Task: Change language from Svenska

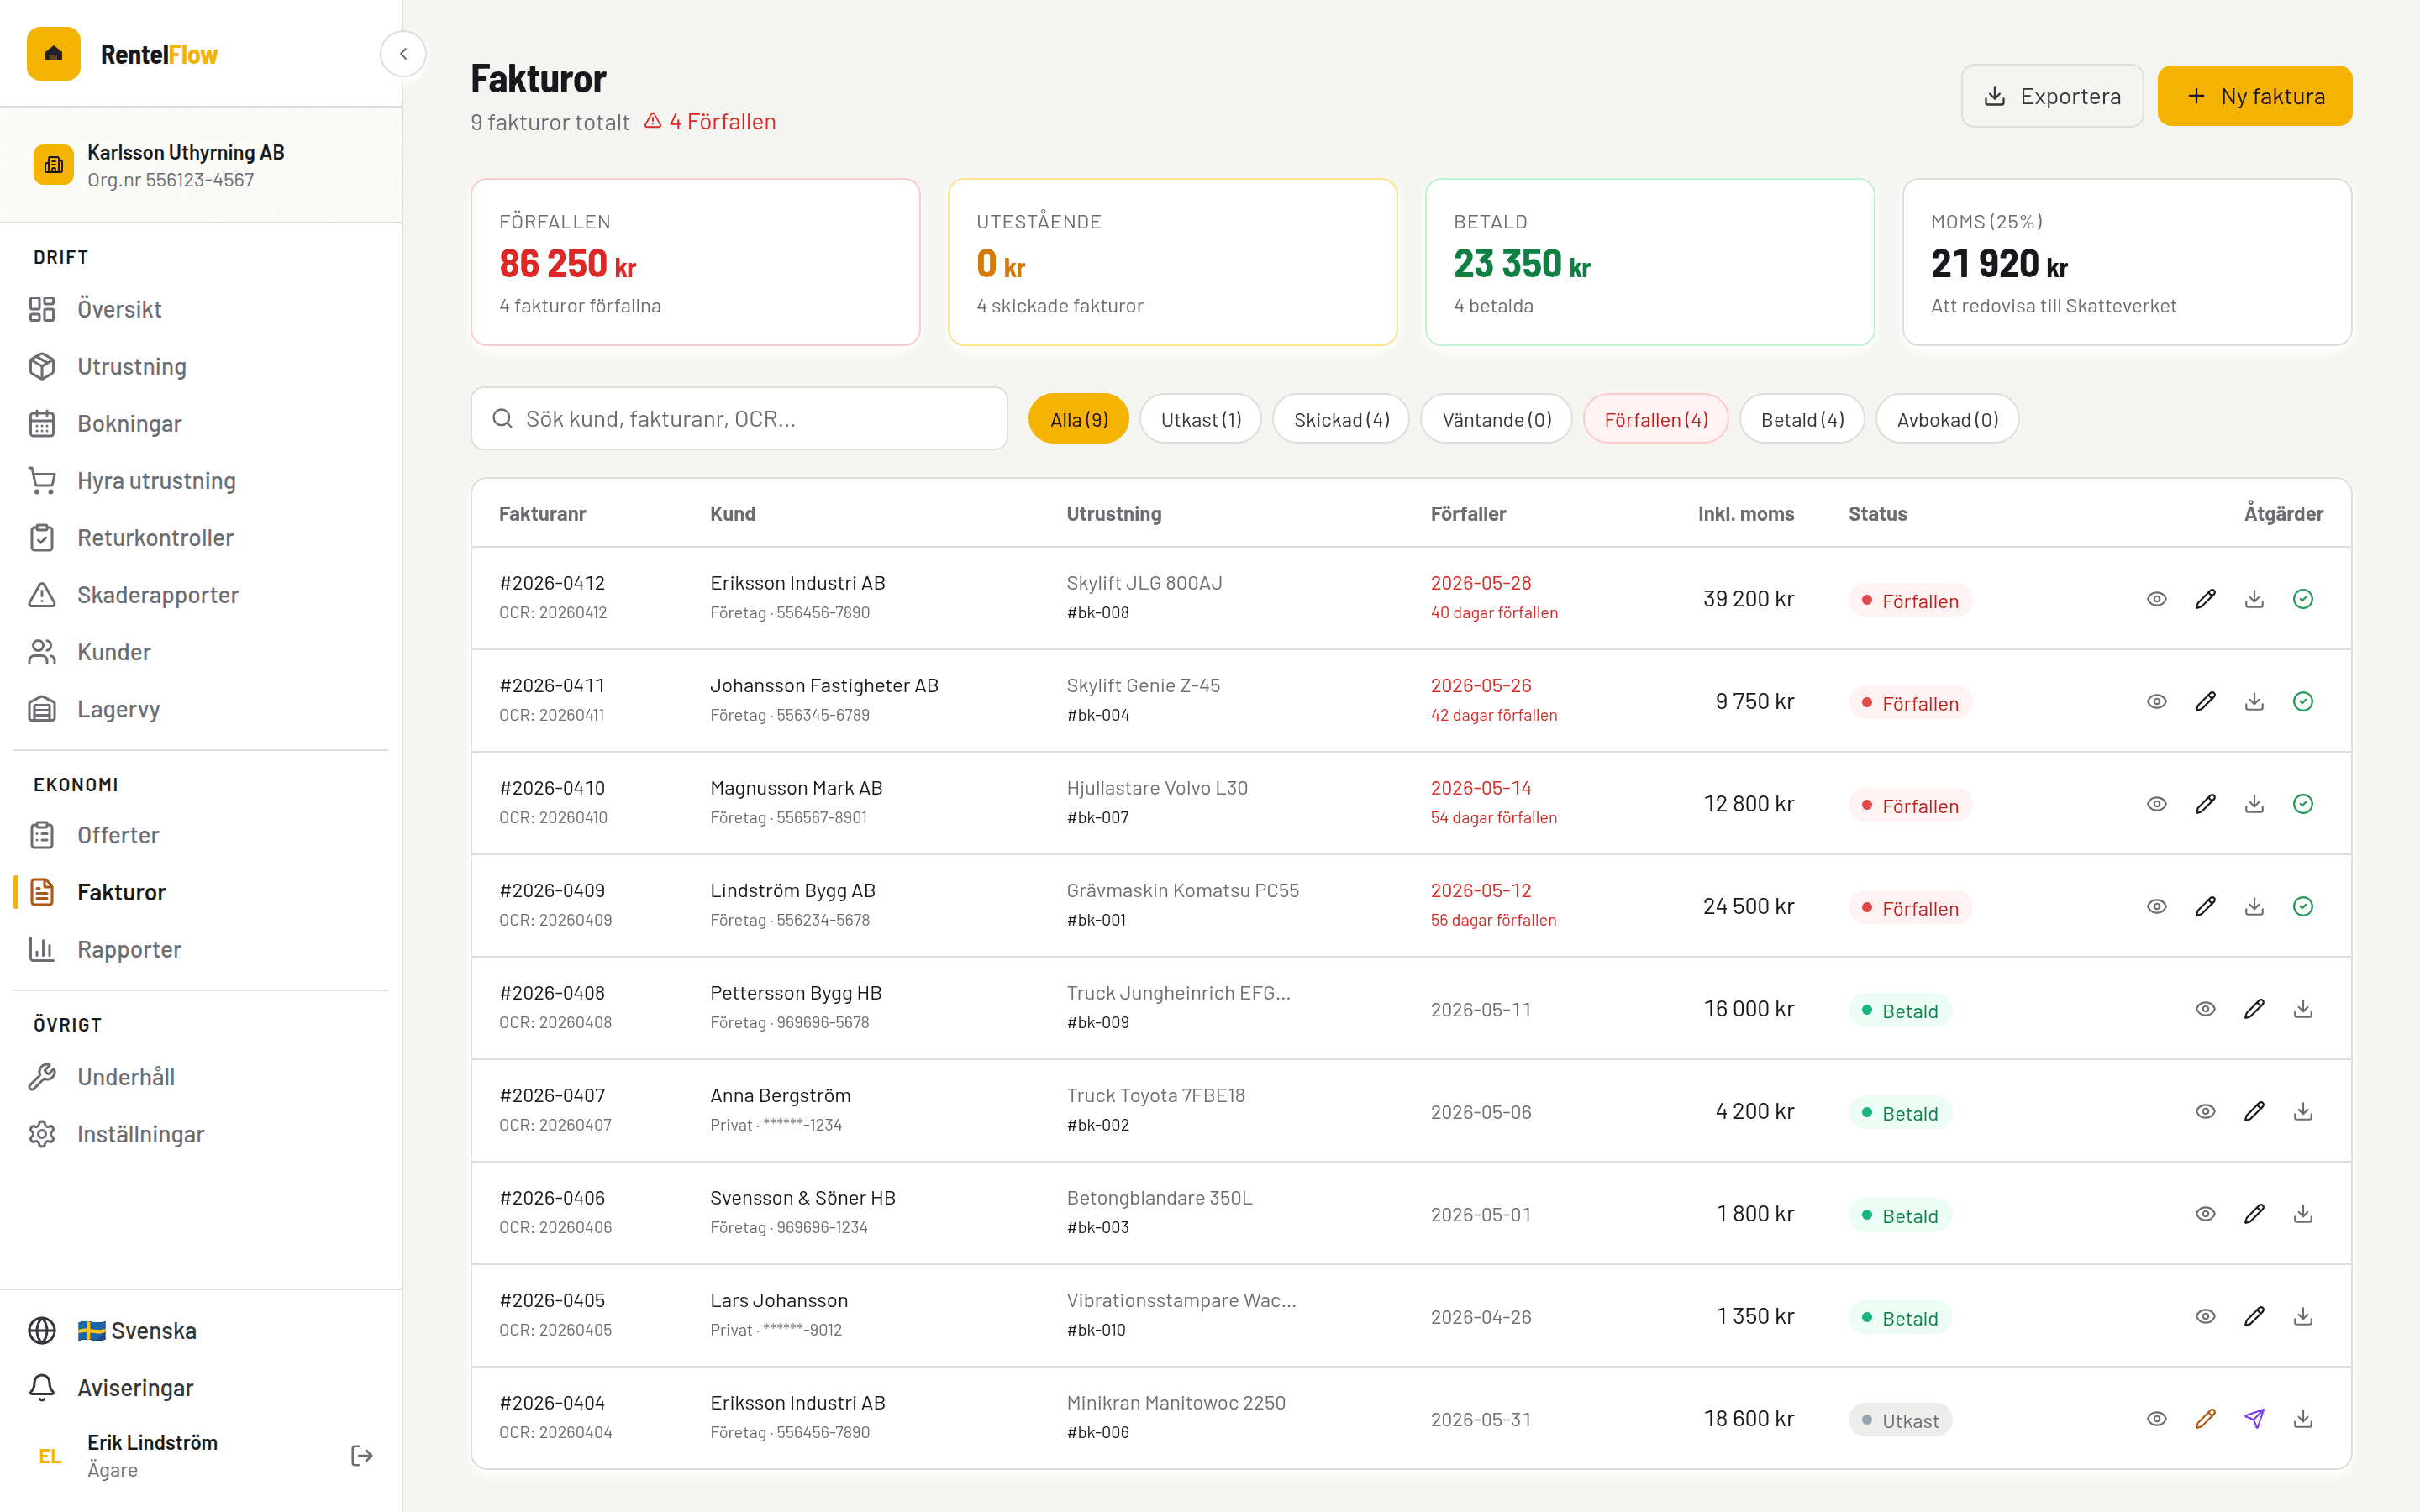Action: pyautogui.click(x=200, y=1331)
